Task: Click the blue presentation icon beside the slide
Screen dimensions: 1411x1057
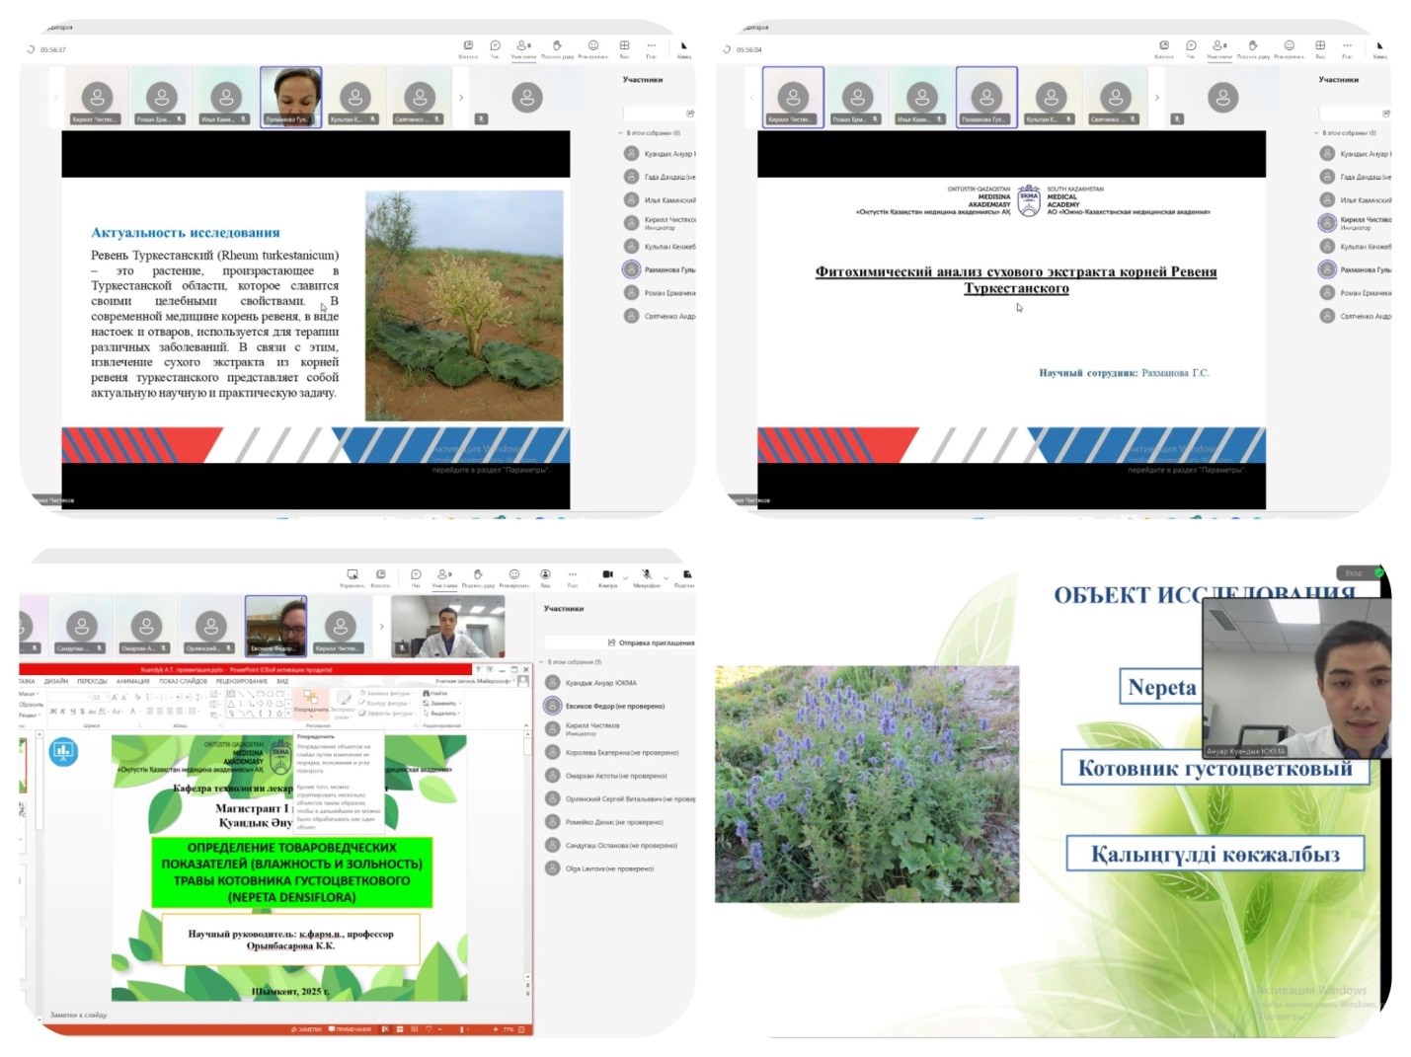Action: click(x=63, y=752)
